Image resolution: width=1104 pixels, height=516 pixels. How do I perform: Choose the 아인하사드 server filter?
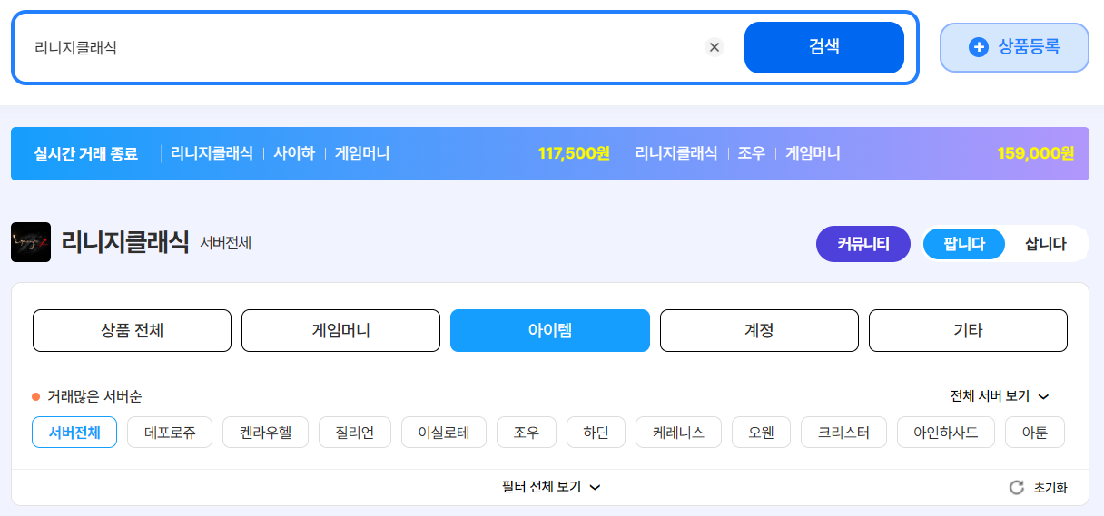point(946,433)
